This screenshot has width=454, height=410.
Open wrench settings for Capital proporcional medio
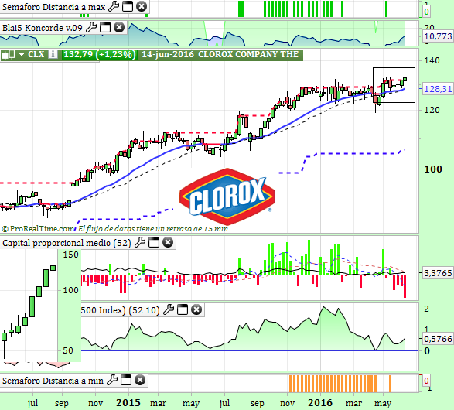140,242
